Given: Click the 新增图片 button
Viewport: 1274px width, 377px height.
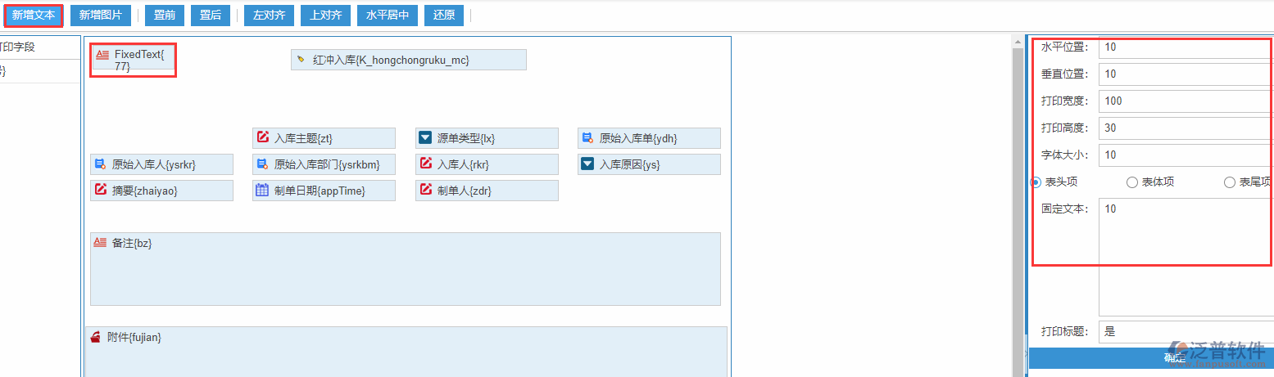Looking at the screenshot, I should click(100, 15).
